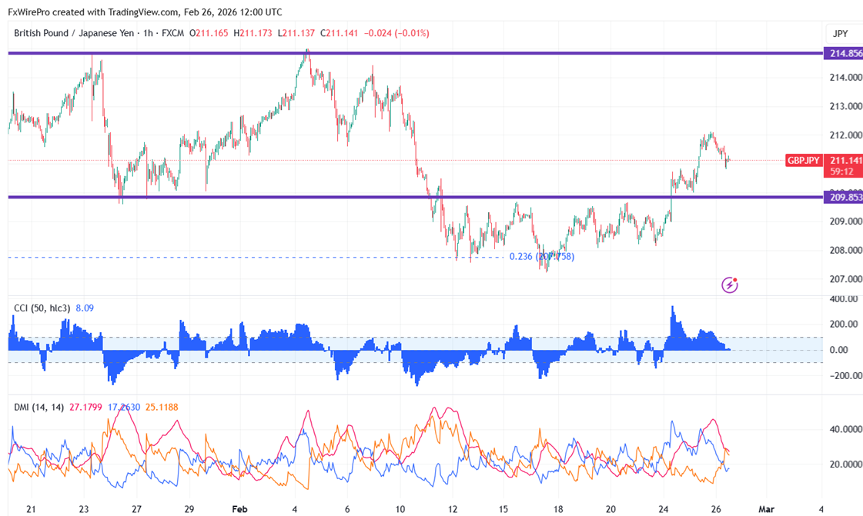Select the British Pound / Japanese Yen symbol title

[x=74, y=33]
